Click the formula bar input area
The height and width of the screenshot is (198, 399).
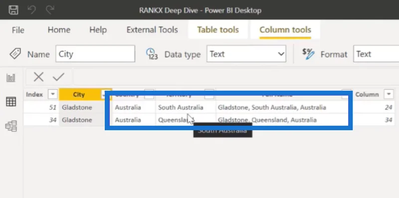pos(236,77)
